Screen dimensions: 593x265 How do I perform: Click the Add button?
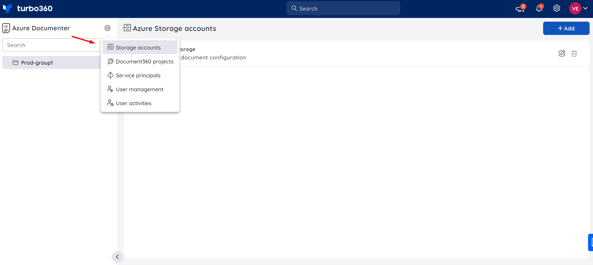[566, 28]
